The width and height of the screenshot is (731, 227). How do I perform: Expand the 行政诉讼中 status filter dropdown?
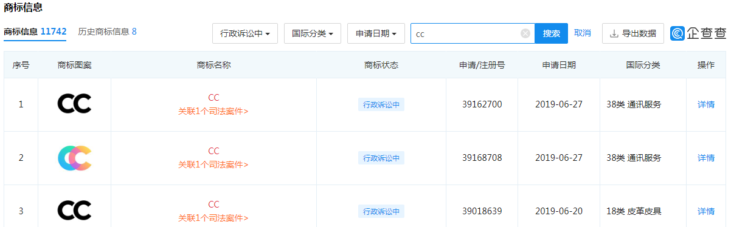pos(245,33)
